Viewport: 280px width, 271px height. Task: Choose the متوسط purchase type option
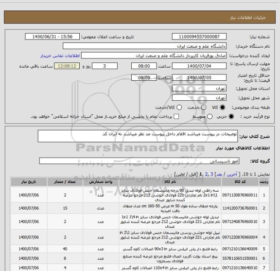(210, 117)
